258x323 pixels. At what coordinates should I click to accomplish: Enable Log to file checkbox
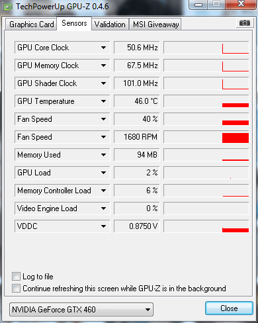(16, 277)
